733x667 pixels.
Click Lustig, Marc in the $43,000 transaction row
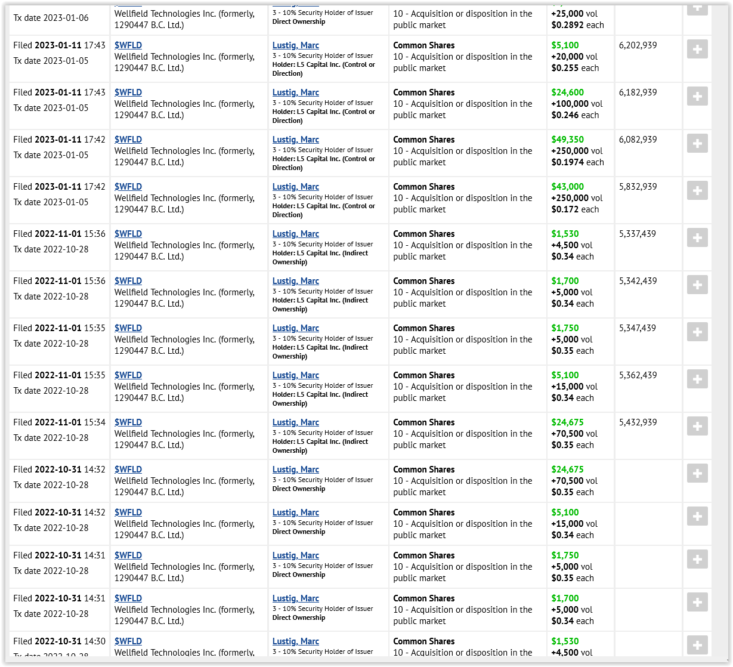tap(295, 187)
